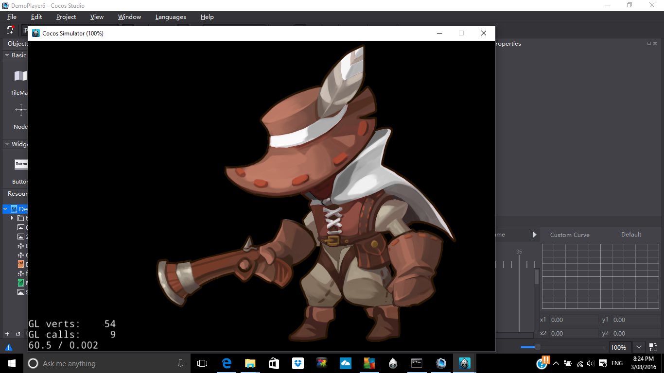Open the Languages menu
The width and height of the screenshot is (664, 373).
coord(171,17)
